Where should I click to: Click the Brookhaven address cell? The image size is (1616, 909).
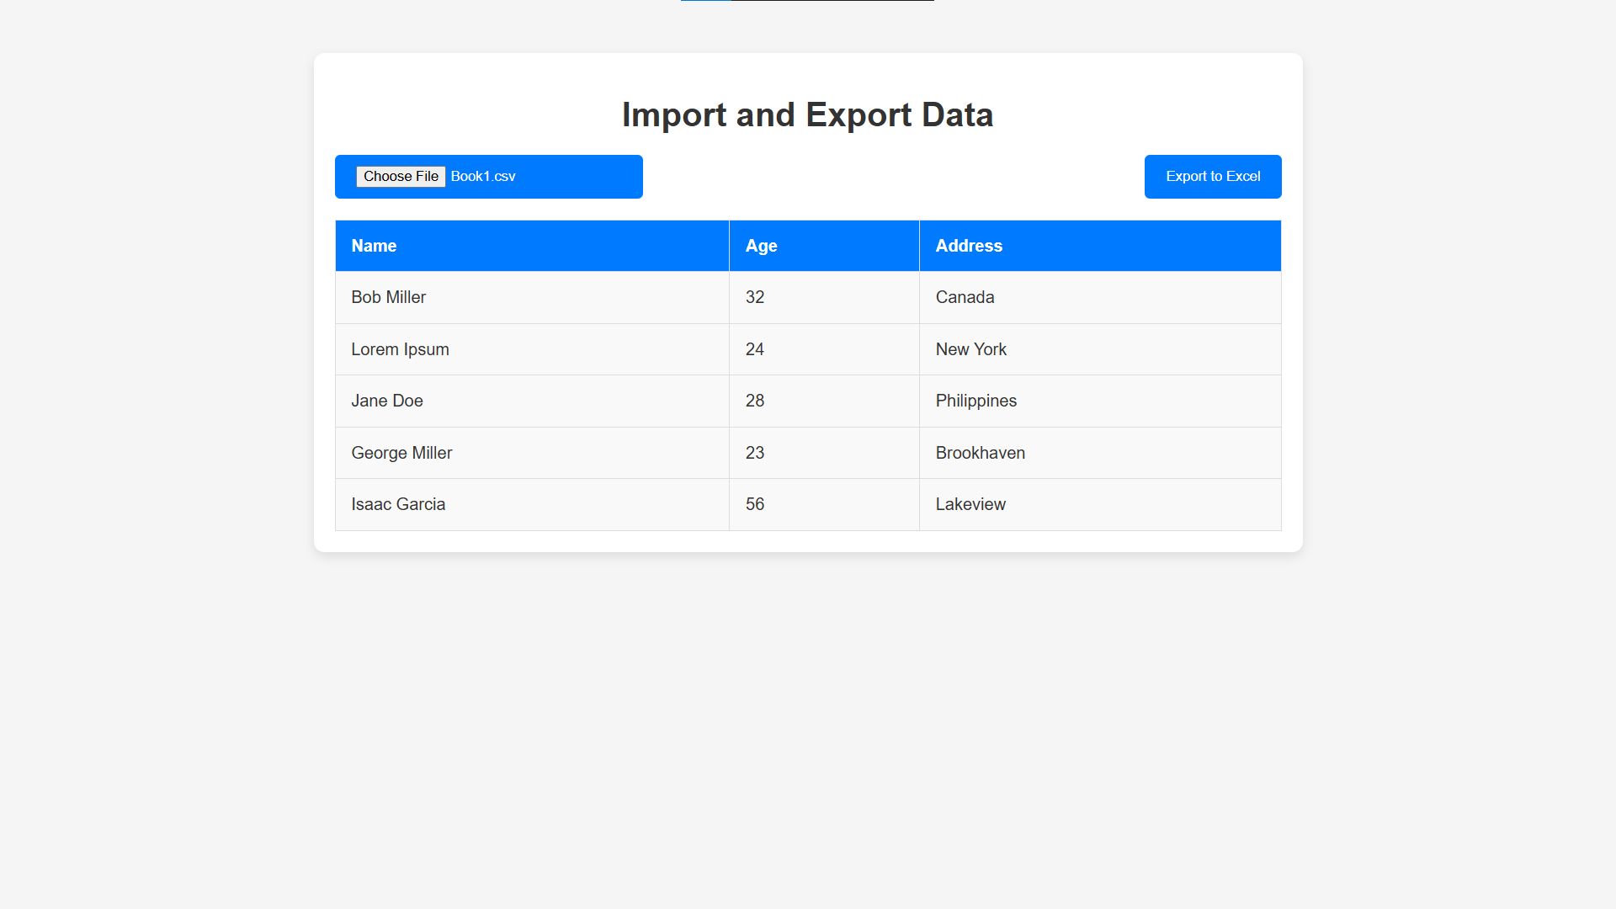coord(1100,453)
